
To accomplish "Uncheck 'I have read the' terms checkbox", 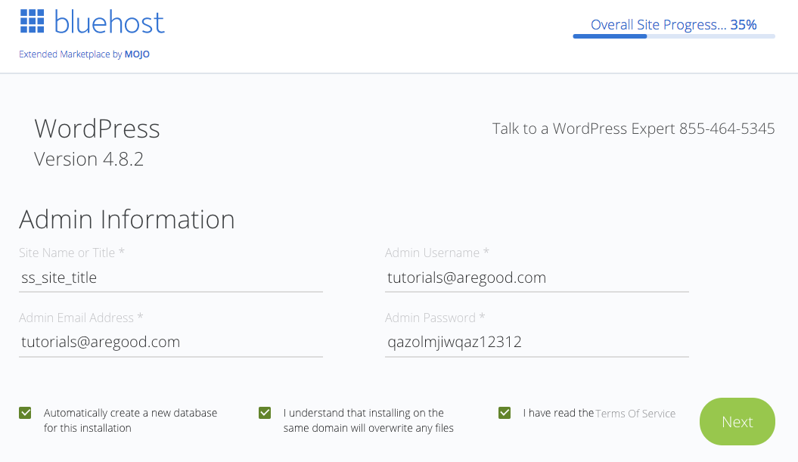I will [505, 413].
